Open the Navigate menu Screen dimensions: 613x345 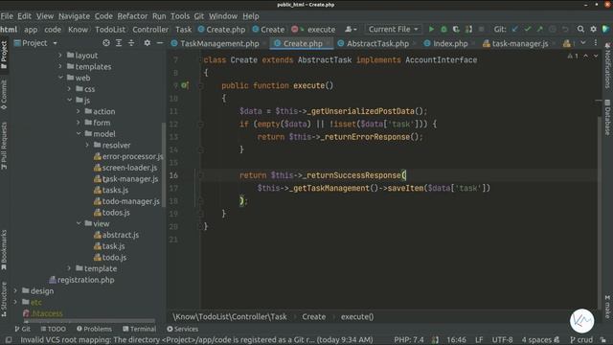click(74, 16)
